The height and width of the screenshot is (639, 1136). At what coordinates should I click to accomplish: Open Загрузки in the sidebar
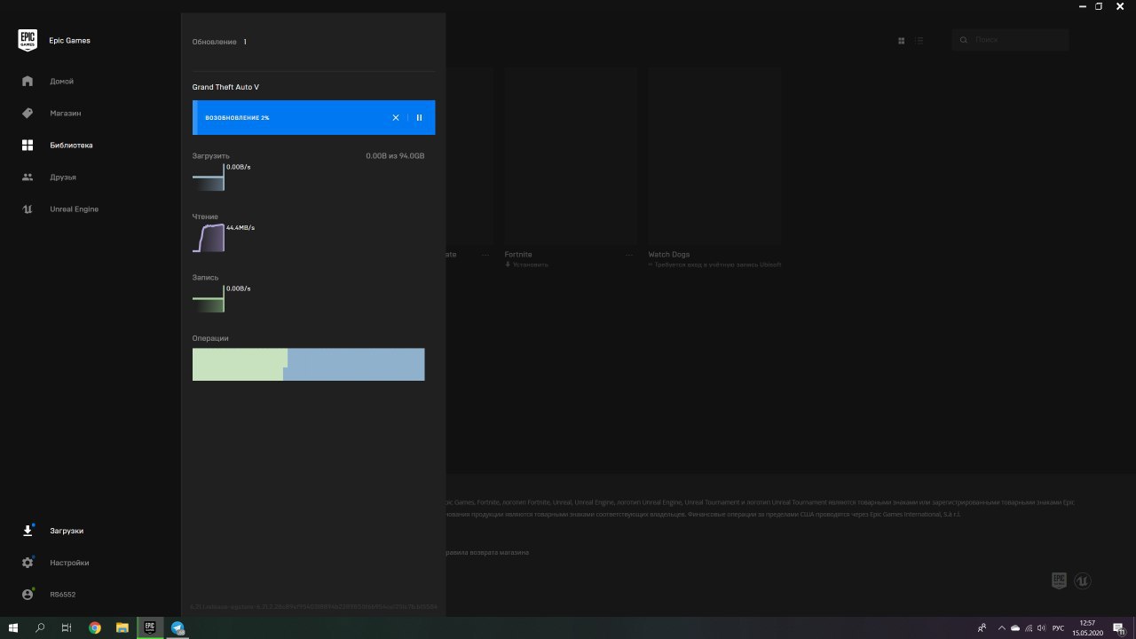tap(53, 531)
